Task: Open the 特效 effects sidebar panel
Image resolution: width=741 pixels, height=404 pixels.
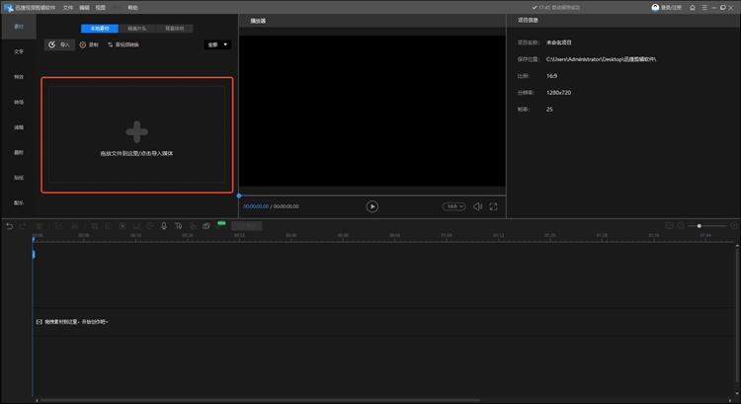Action: [19, 76]
